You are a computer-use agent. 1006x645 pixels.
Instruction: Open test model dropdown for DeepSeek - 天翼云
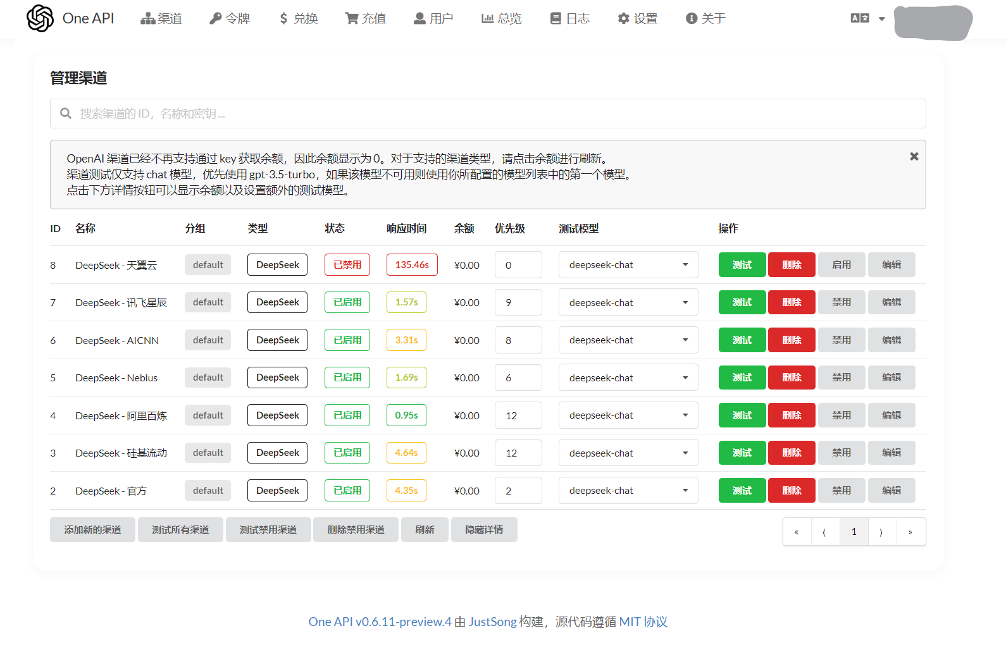tap(628, 265)
